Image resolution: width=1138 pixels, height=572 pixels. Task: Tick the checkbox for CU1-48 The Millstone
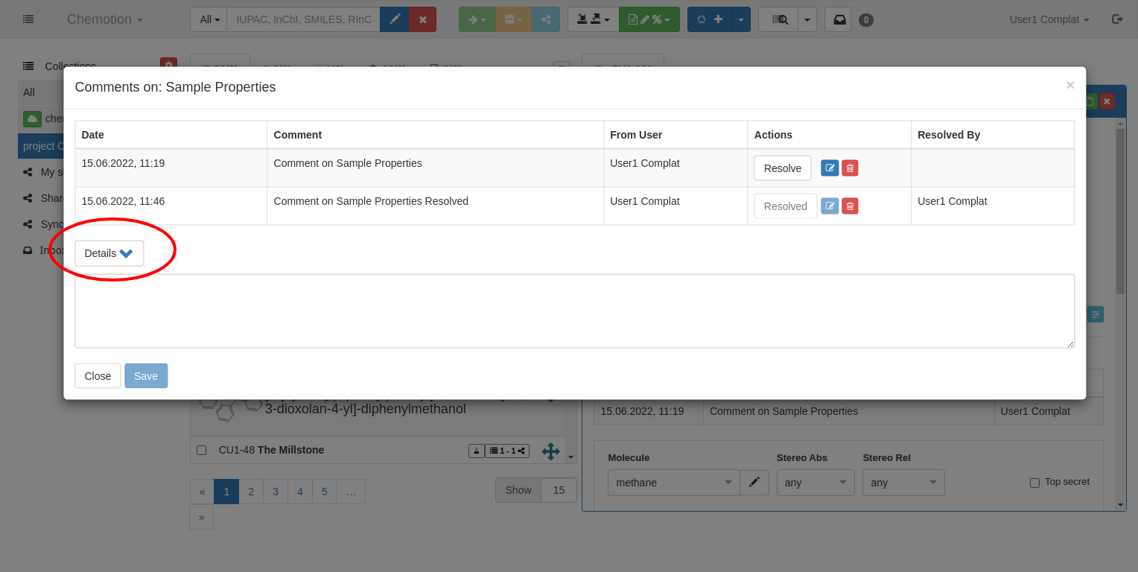tap(201, 451)
